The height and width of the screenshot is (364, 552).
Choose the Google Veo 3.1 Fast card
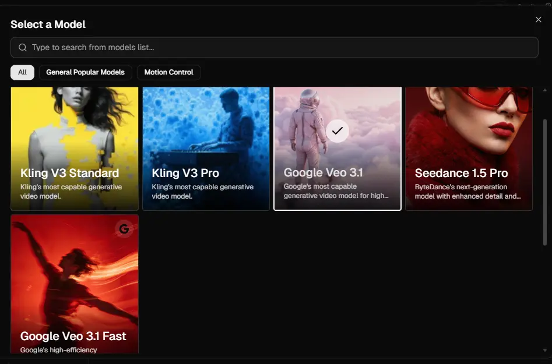point(75,284)
